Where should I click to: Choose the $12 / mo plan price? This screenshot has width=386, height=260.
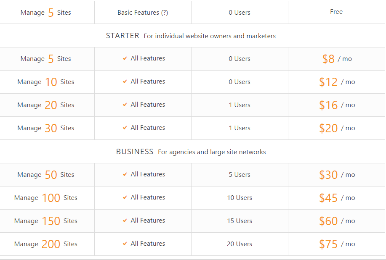click(337, 82)
